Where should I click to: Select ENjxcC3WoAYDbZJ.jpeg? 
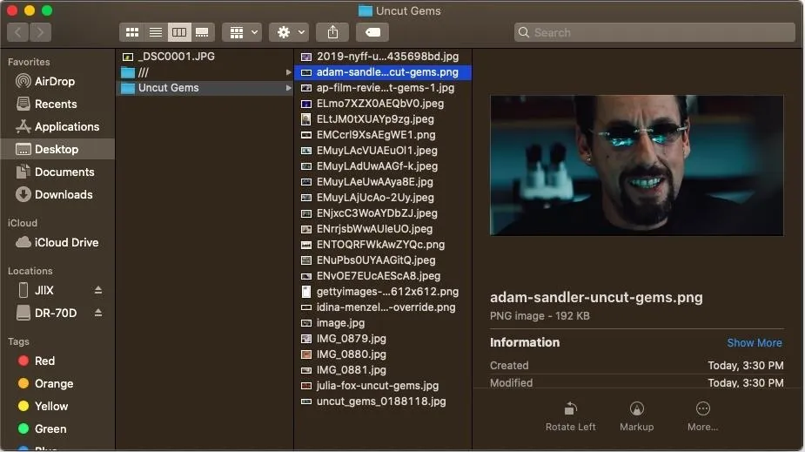384,213
